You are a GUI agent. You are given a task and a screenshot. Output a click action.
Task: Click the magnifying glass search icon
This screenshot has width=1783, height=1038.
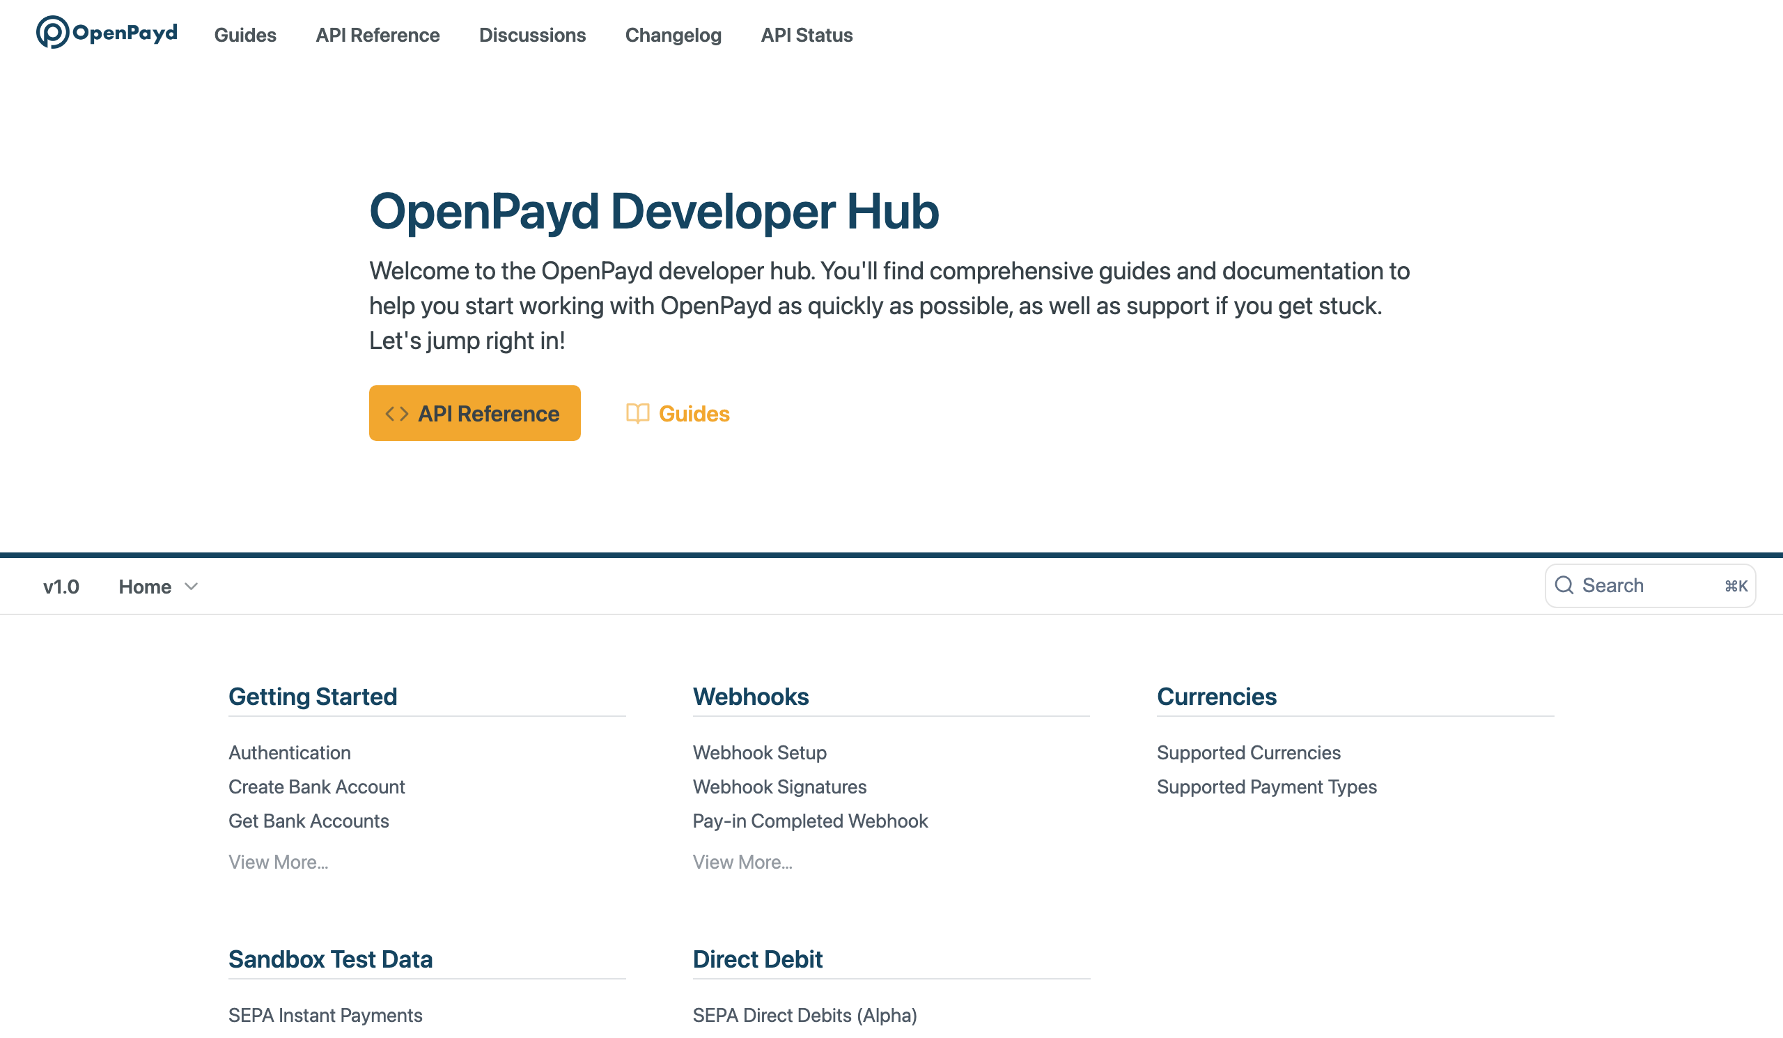1564,586
